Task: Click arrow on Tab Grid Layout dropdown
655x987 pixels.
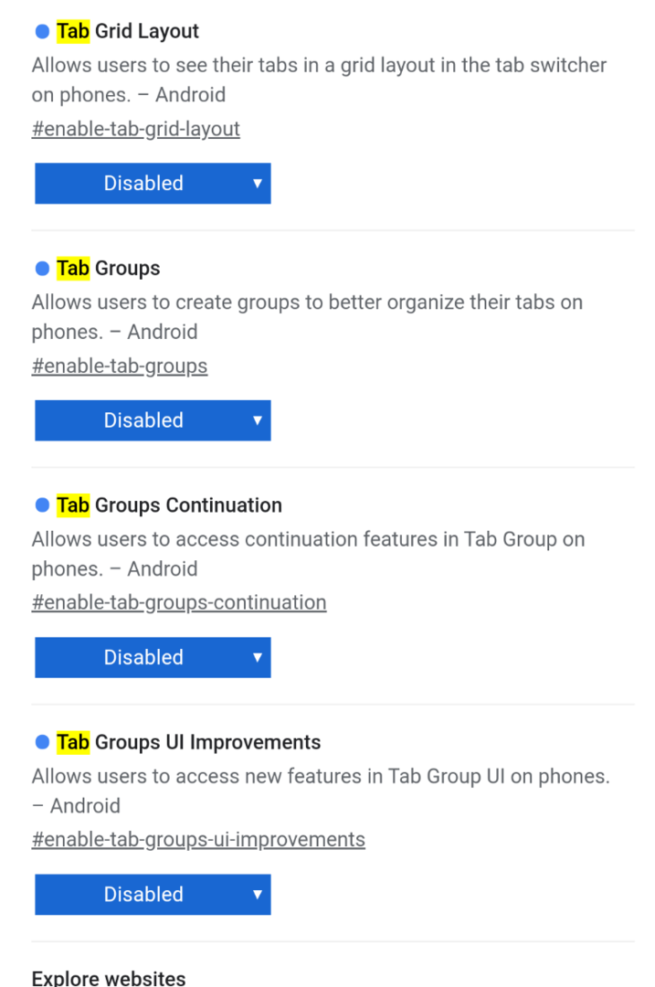Action: pos(258,183)
